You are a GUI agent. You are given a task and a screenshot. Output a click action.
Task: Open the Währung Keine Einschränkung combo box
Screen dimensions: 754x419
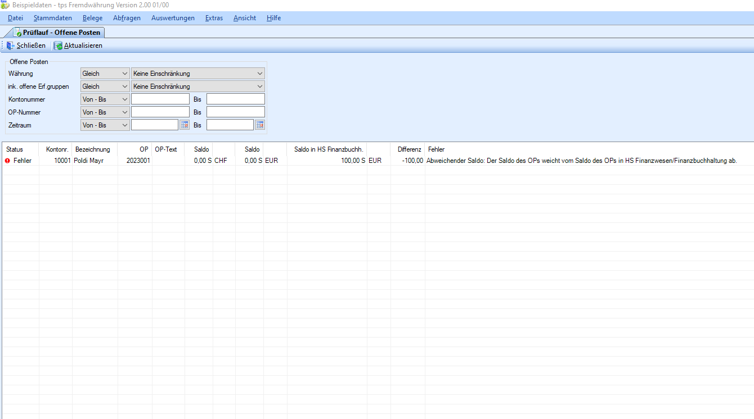[x=198, y=74]
